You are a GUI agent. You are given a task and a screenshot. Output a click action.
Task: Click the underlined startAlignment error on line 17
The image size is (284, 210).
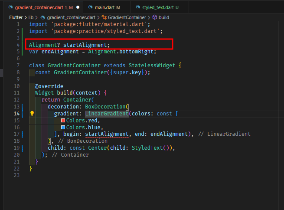pos(107,134)
